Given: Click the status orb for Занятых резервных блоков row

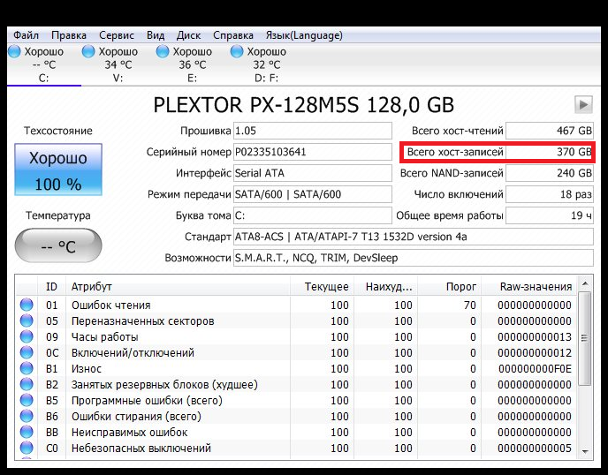Looking at the screenshot, I should pyautogui.click(x=27, y=384).
